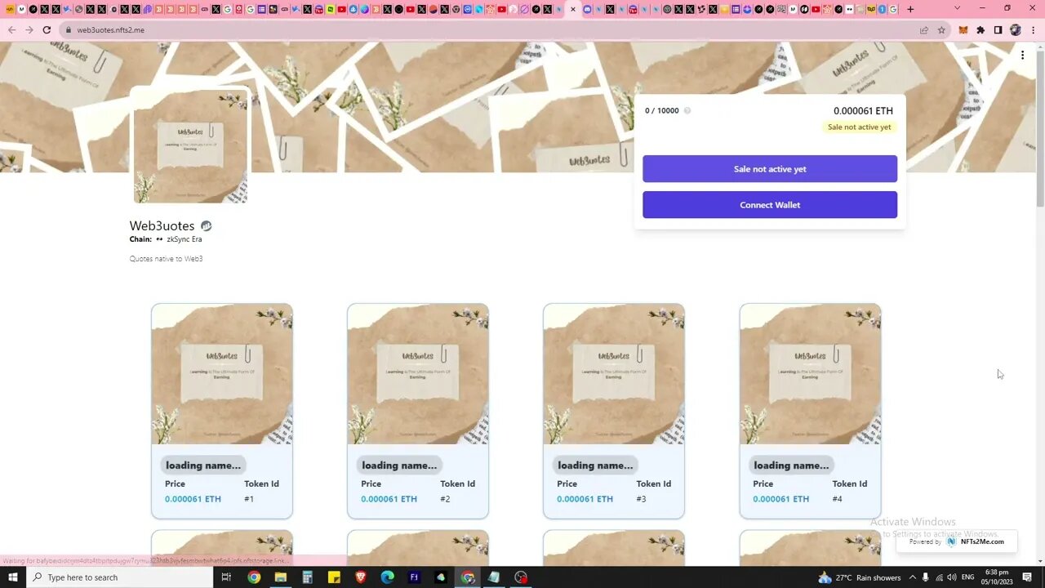Open the NFT card image for Token #3

click(x=614, y=374)
